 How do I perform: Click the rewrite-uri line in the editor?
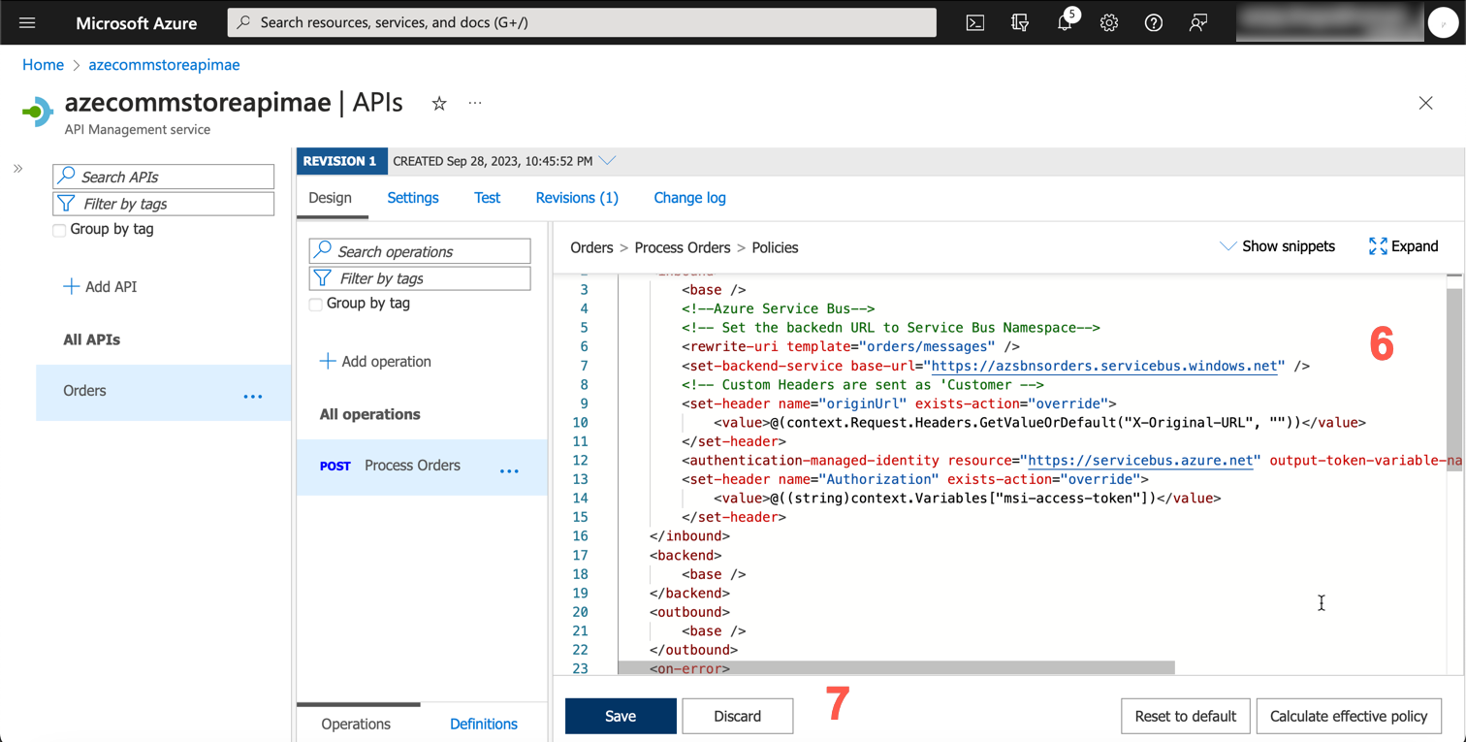[850, 346]
